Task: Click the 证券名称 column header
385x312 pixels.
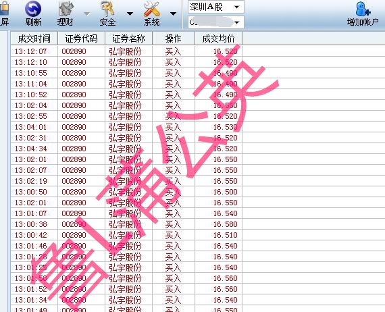Action: click(x=128, y=38)
